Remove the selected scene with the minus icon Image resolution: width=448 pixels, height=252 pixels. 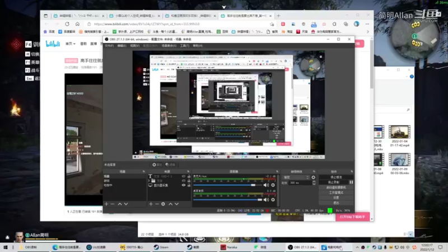click(113, 204)
